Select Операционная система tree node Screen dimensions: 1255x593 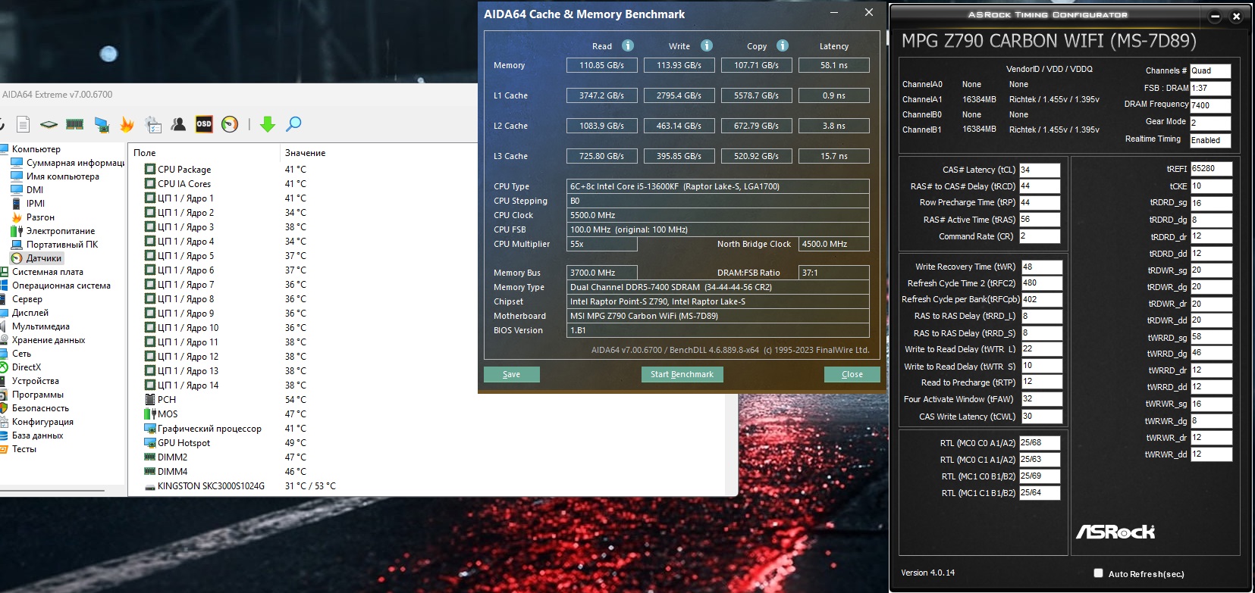tap(61, 286)
